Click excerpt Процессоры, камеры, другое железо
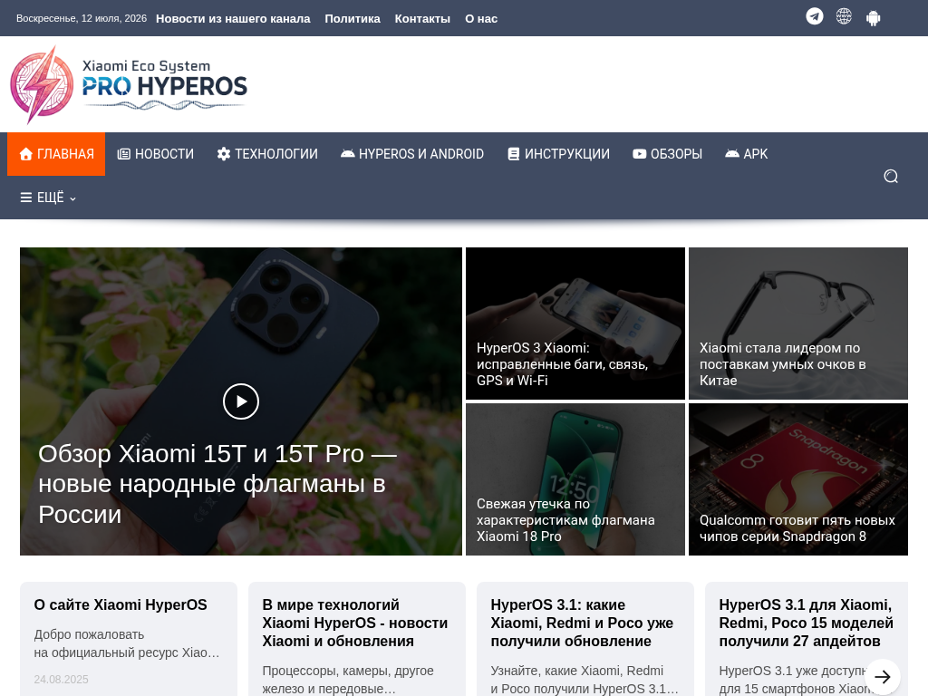The image size is (928, 696). pos(348,680)
